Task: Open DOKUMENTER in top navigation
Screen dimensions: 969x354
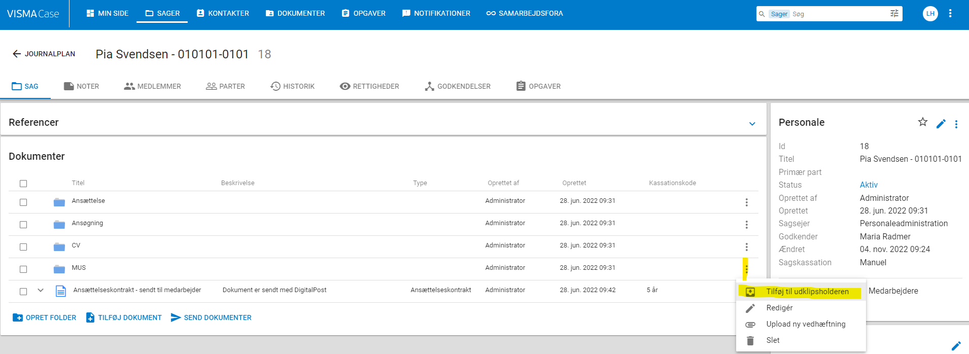Action: point(295,13)
